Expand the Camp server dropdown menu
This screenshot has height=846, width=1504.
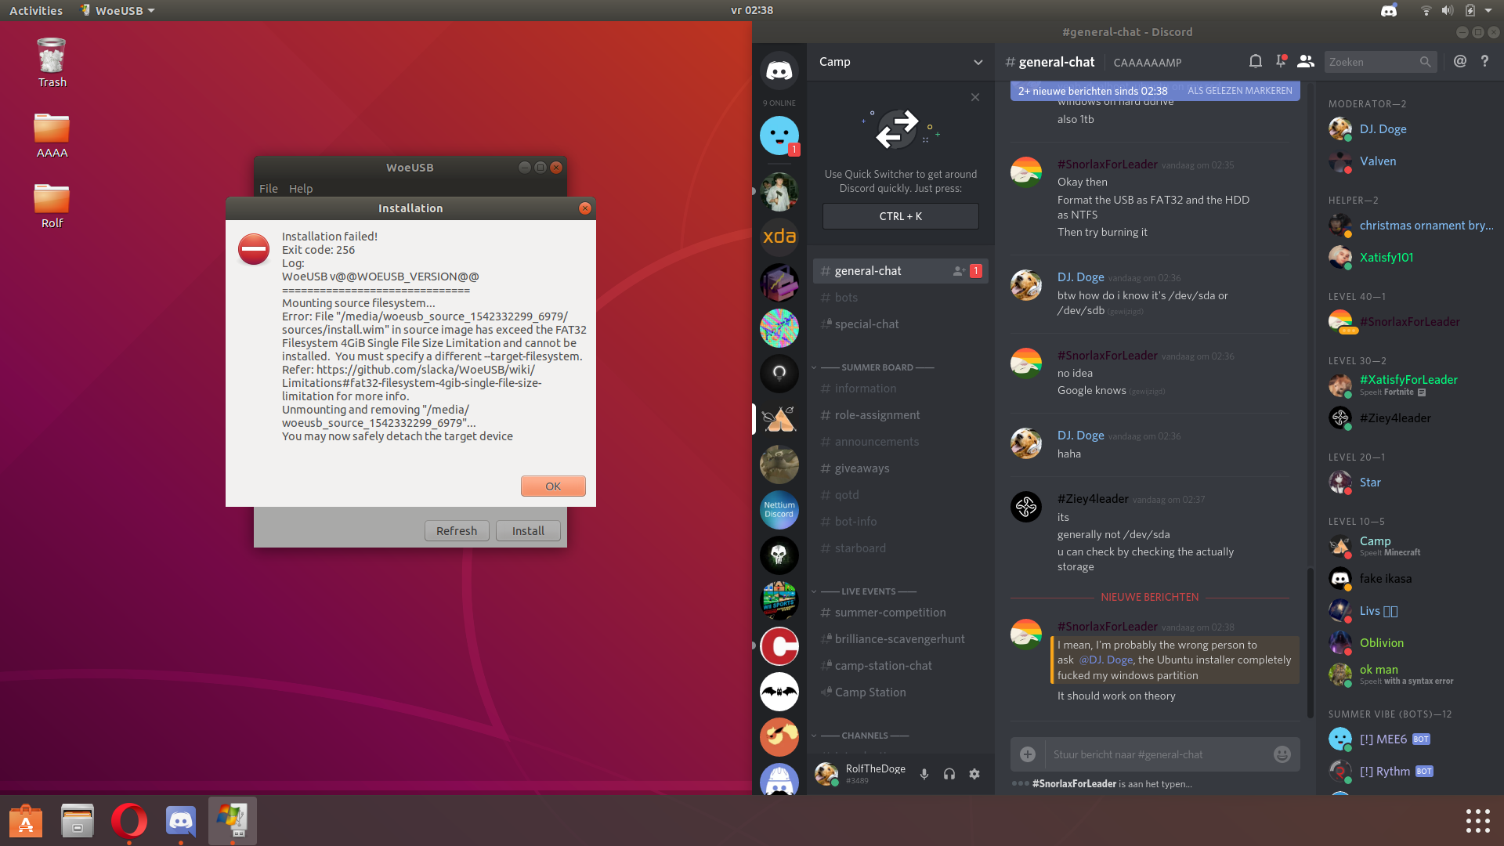click(x=978, y=62)
